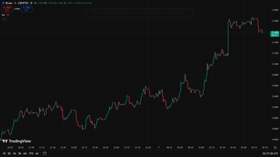
Task: Click the 20:30 time axis label
Action: (10, 148)
